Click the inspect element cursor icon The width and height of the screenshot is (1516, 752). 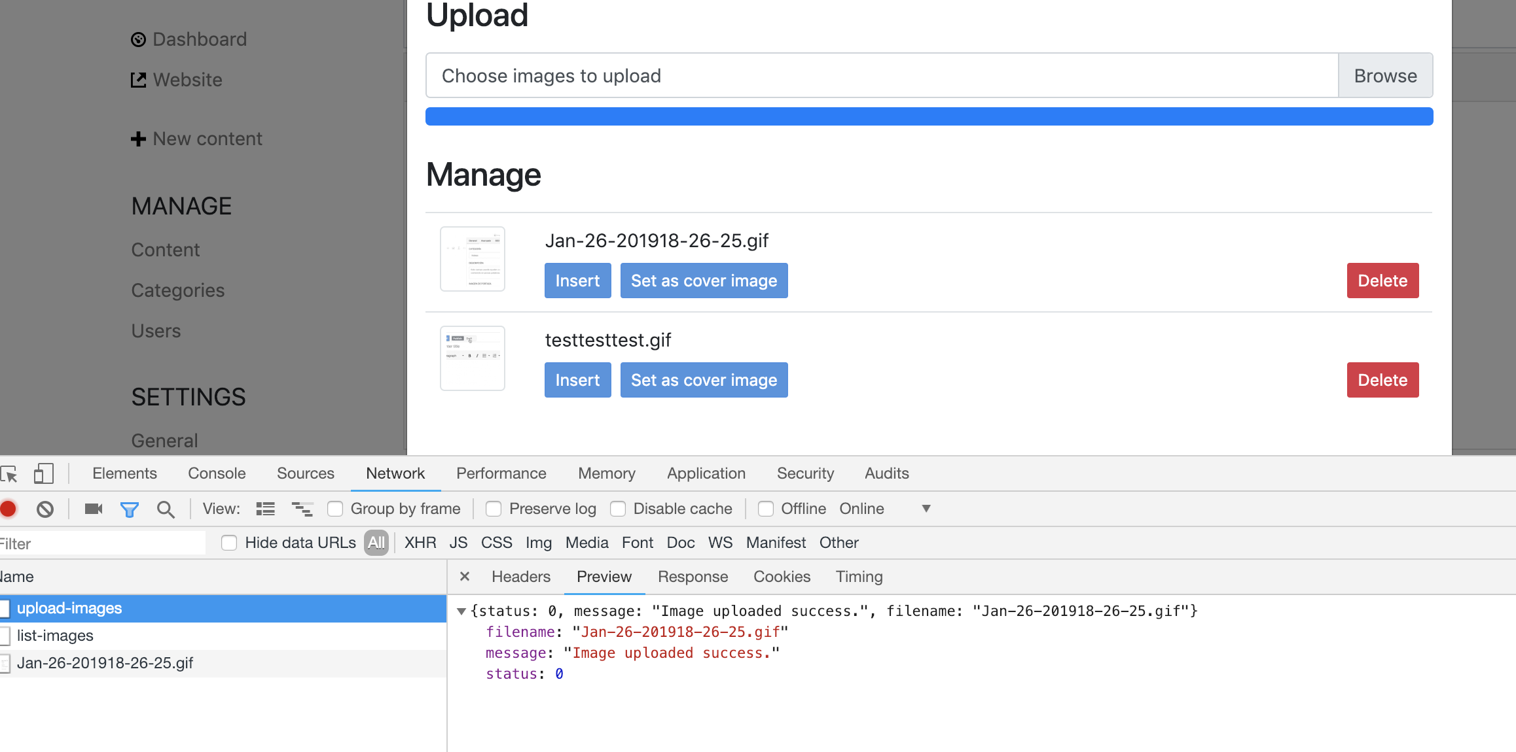coord(9,473)
